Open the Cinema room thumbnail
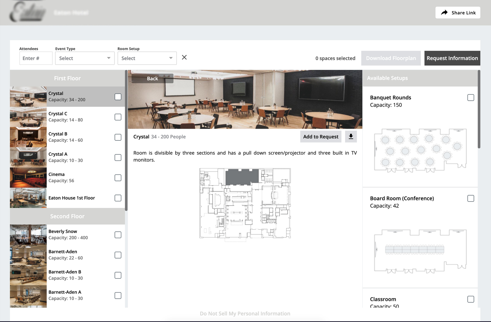Image resolution: width=491 pixels, height=322 pixels. (x=28, y=178)
